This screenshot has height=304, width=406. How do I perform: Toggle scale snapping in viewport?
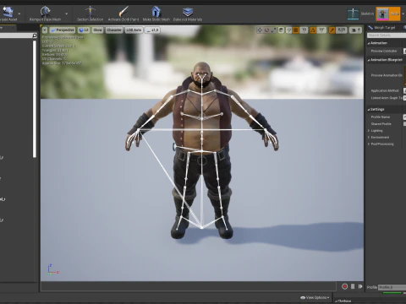[x=332, y=30]
